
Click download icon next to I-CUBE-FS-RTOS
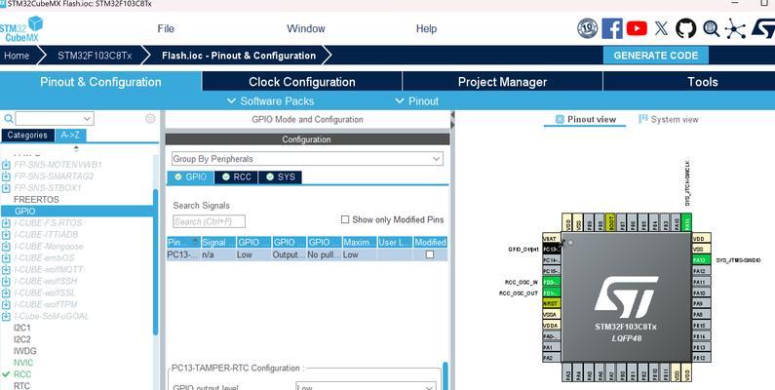(x=6, y=223)
